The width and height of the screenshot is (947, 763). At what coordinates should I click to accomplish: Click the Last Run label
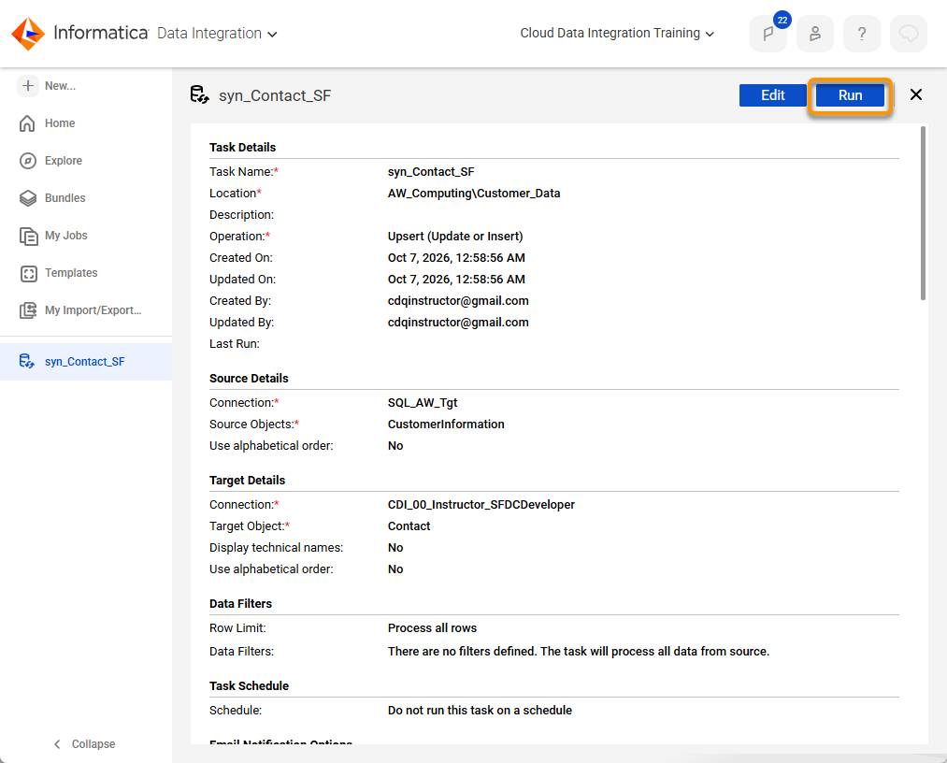[x=235, y=344]
